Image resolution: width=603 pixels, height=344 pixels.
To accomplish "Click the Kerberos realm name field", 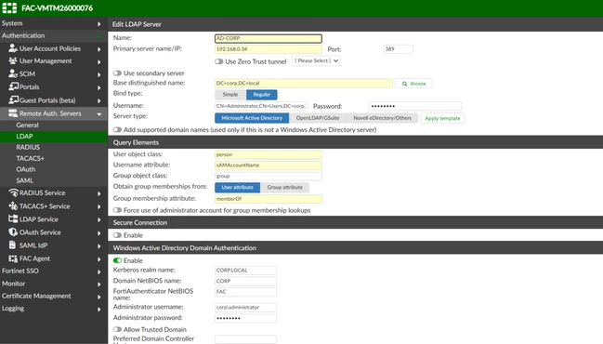I will point(245,271).
